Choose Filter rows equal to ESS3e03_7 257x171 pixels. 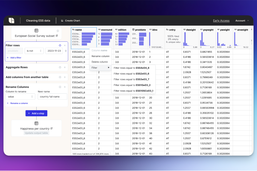coord(132,79)
